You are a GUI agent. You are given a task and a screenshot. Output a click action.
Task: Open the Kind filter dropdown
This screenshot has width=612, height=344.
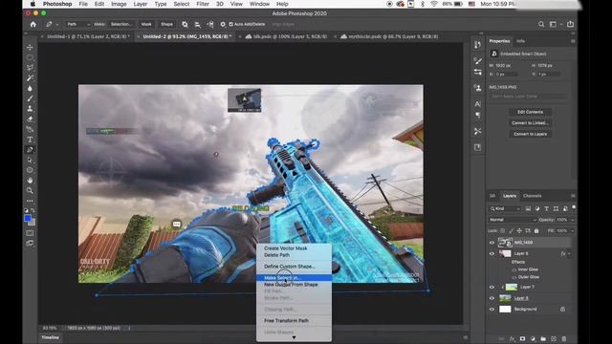(505, 208)
